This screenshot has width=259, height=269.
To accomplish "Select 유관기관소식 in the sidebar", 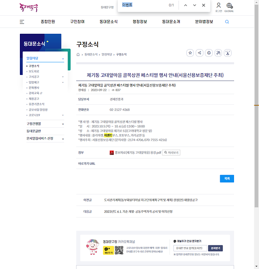I will [x=37, y=104].
